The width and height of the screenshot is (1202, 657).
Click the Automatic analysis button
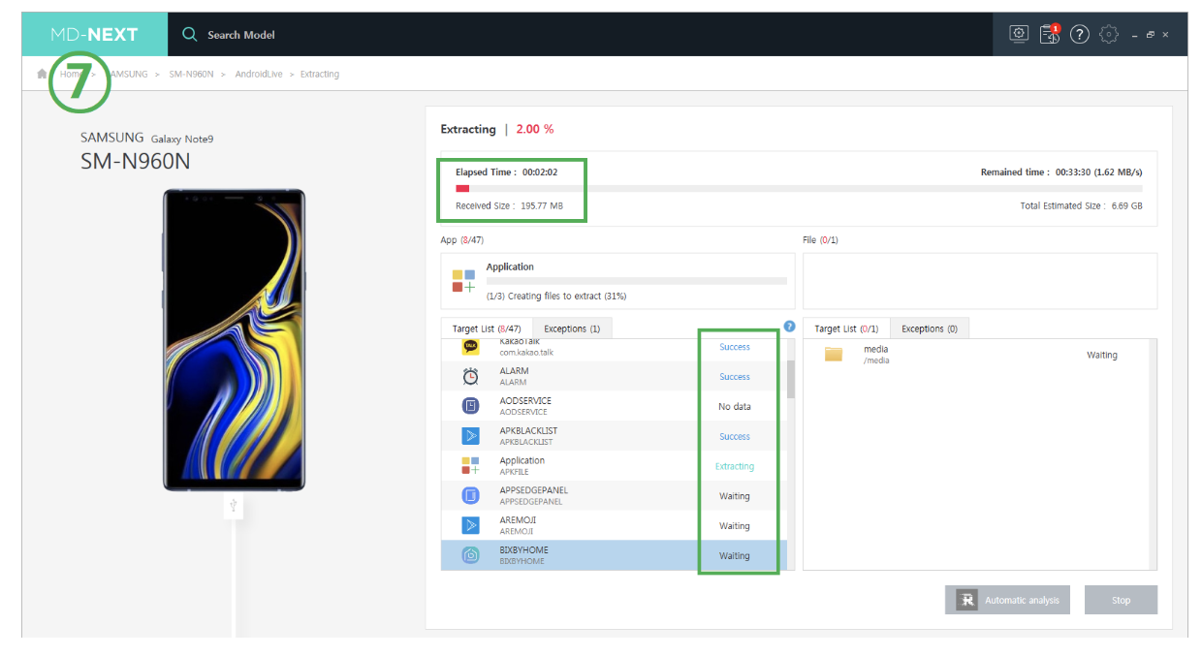point(1008,600)
